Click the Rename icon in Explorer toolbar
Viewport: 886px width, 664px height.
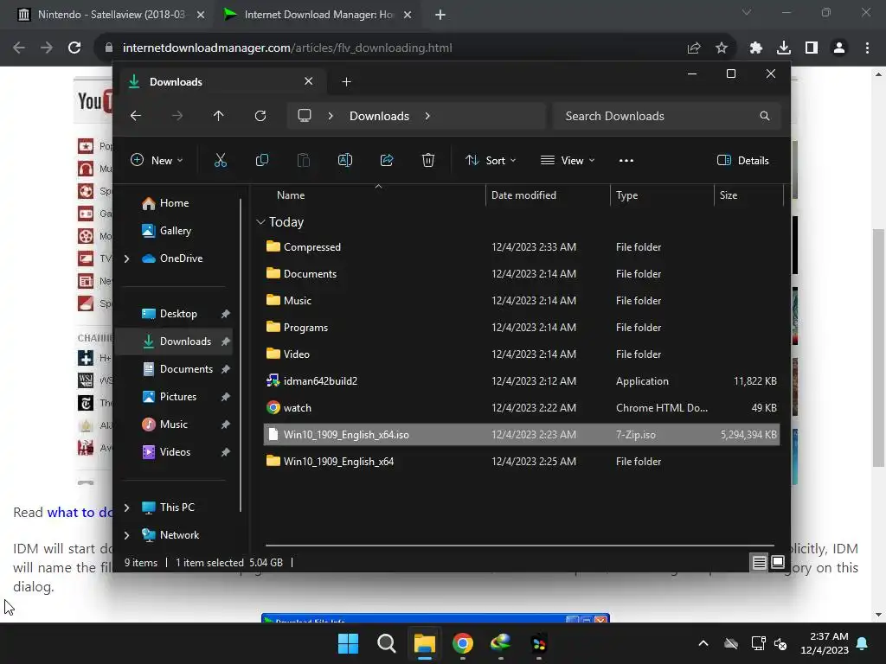(x=344, y=160)
